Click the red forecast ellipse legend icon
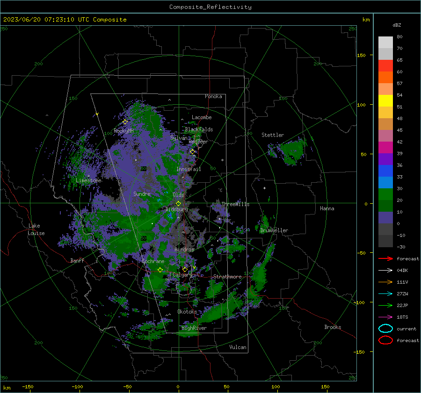Screen dimensions: 421x393 (385, 340)
